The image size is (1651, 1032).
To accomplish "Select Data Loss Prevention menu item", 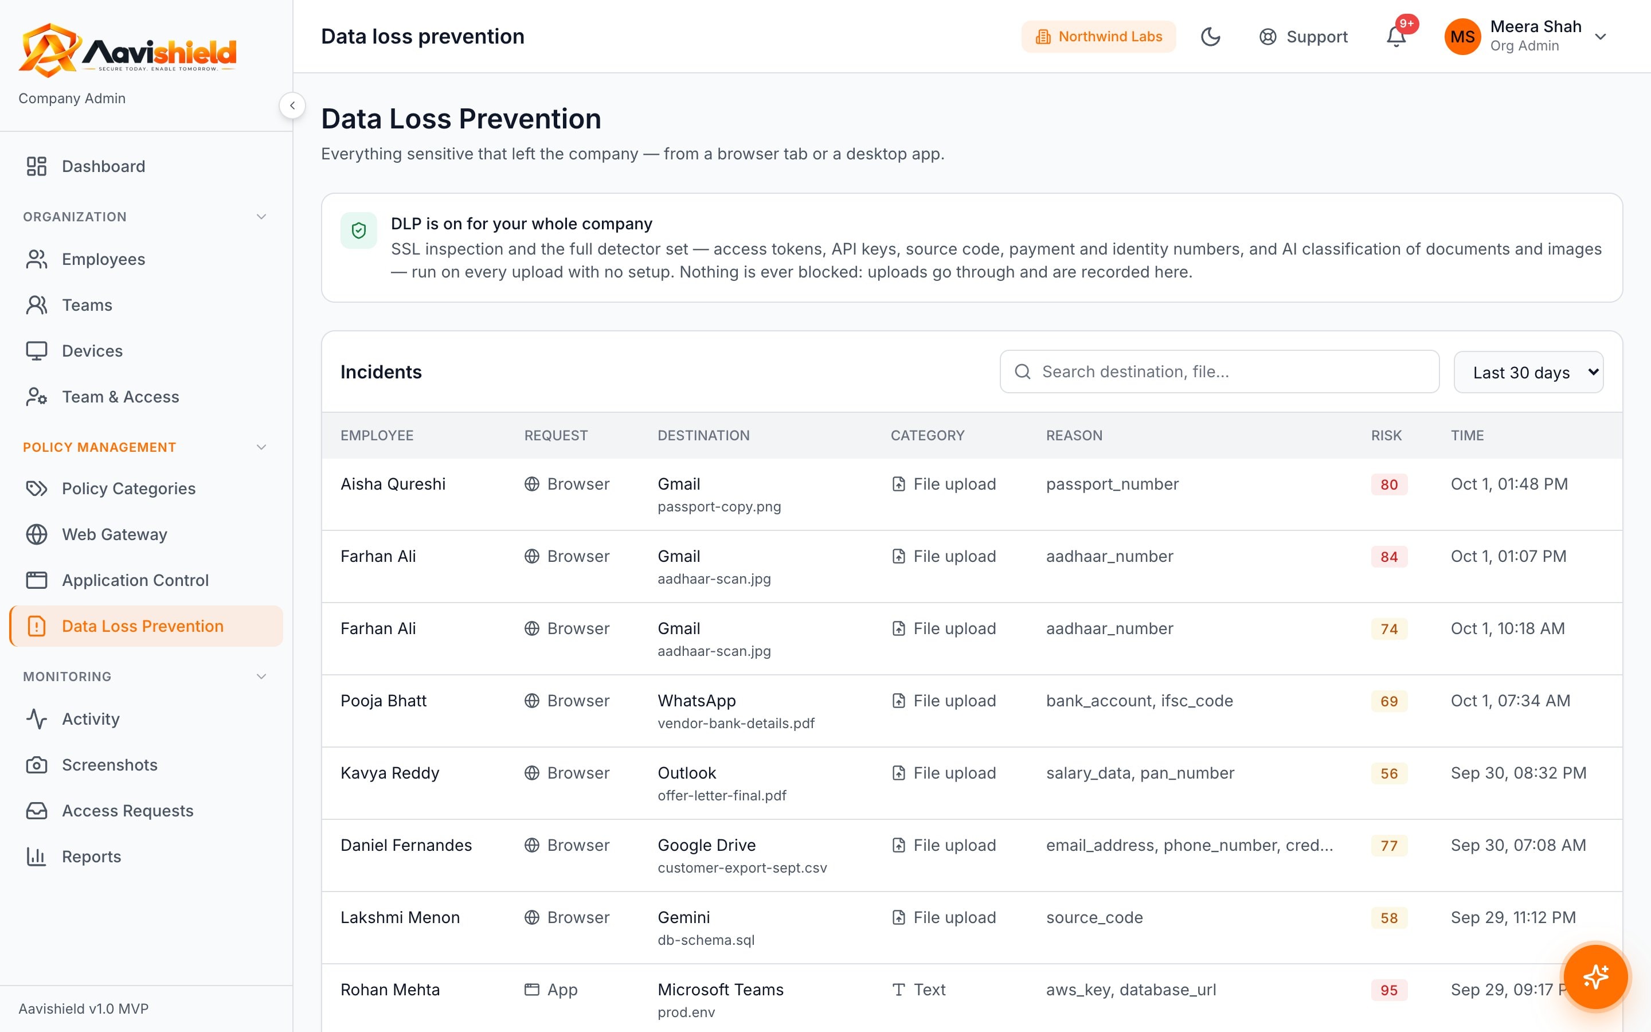I will 146,626.
